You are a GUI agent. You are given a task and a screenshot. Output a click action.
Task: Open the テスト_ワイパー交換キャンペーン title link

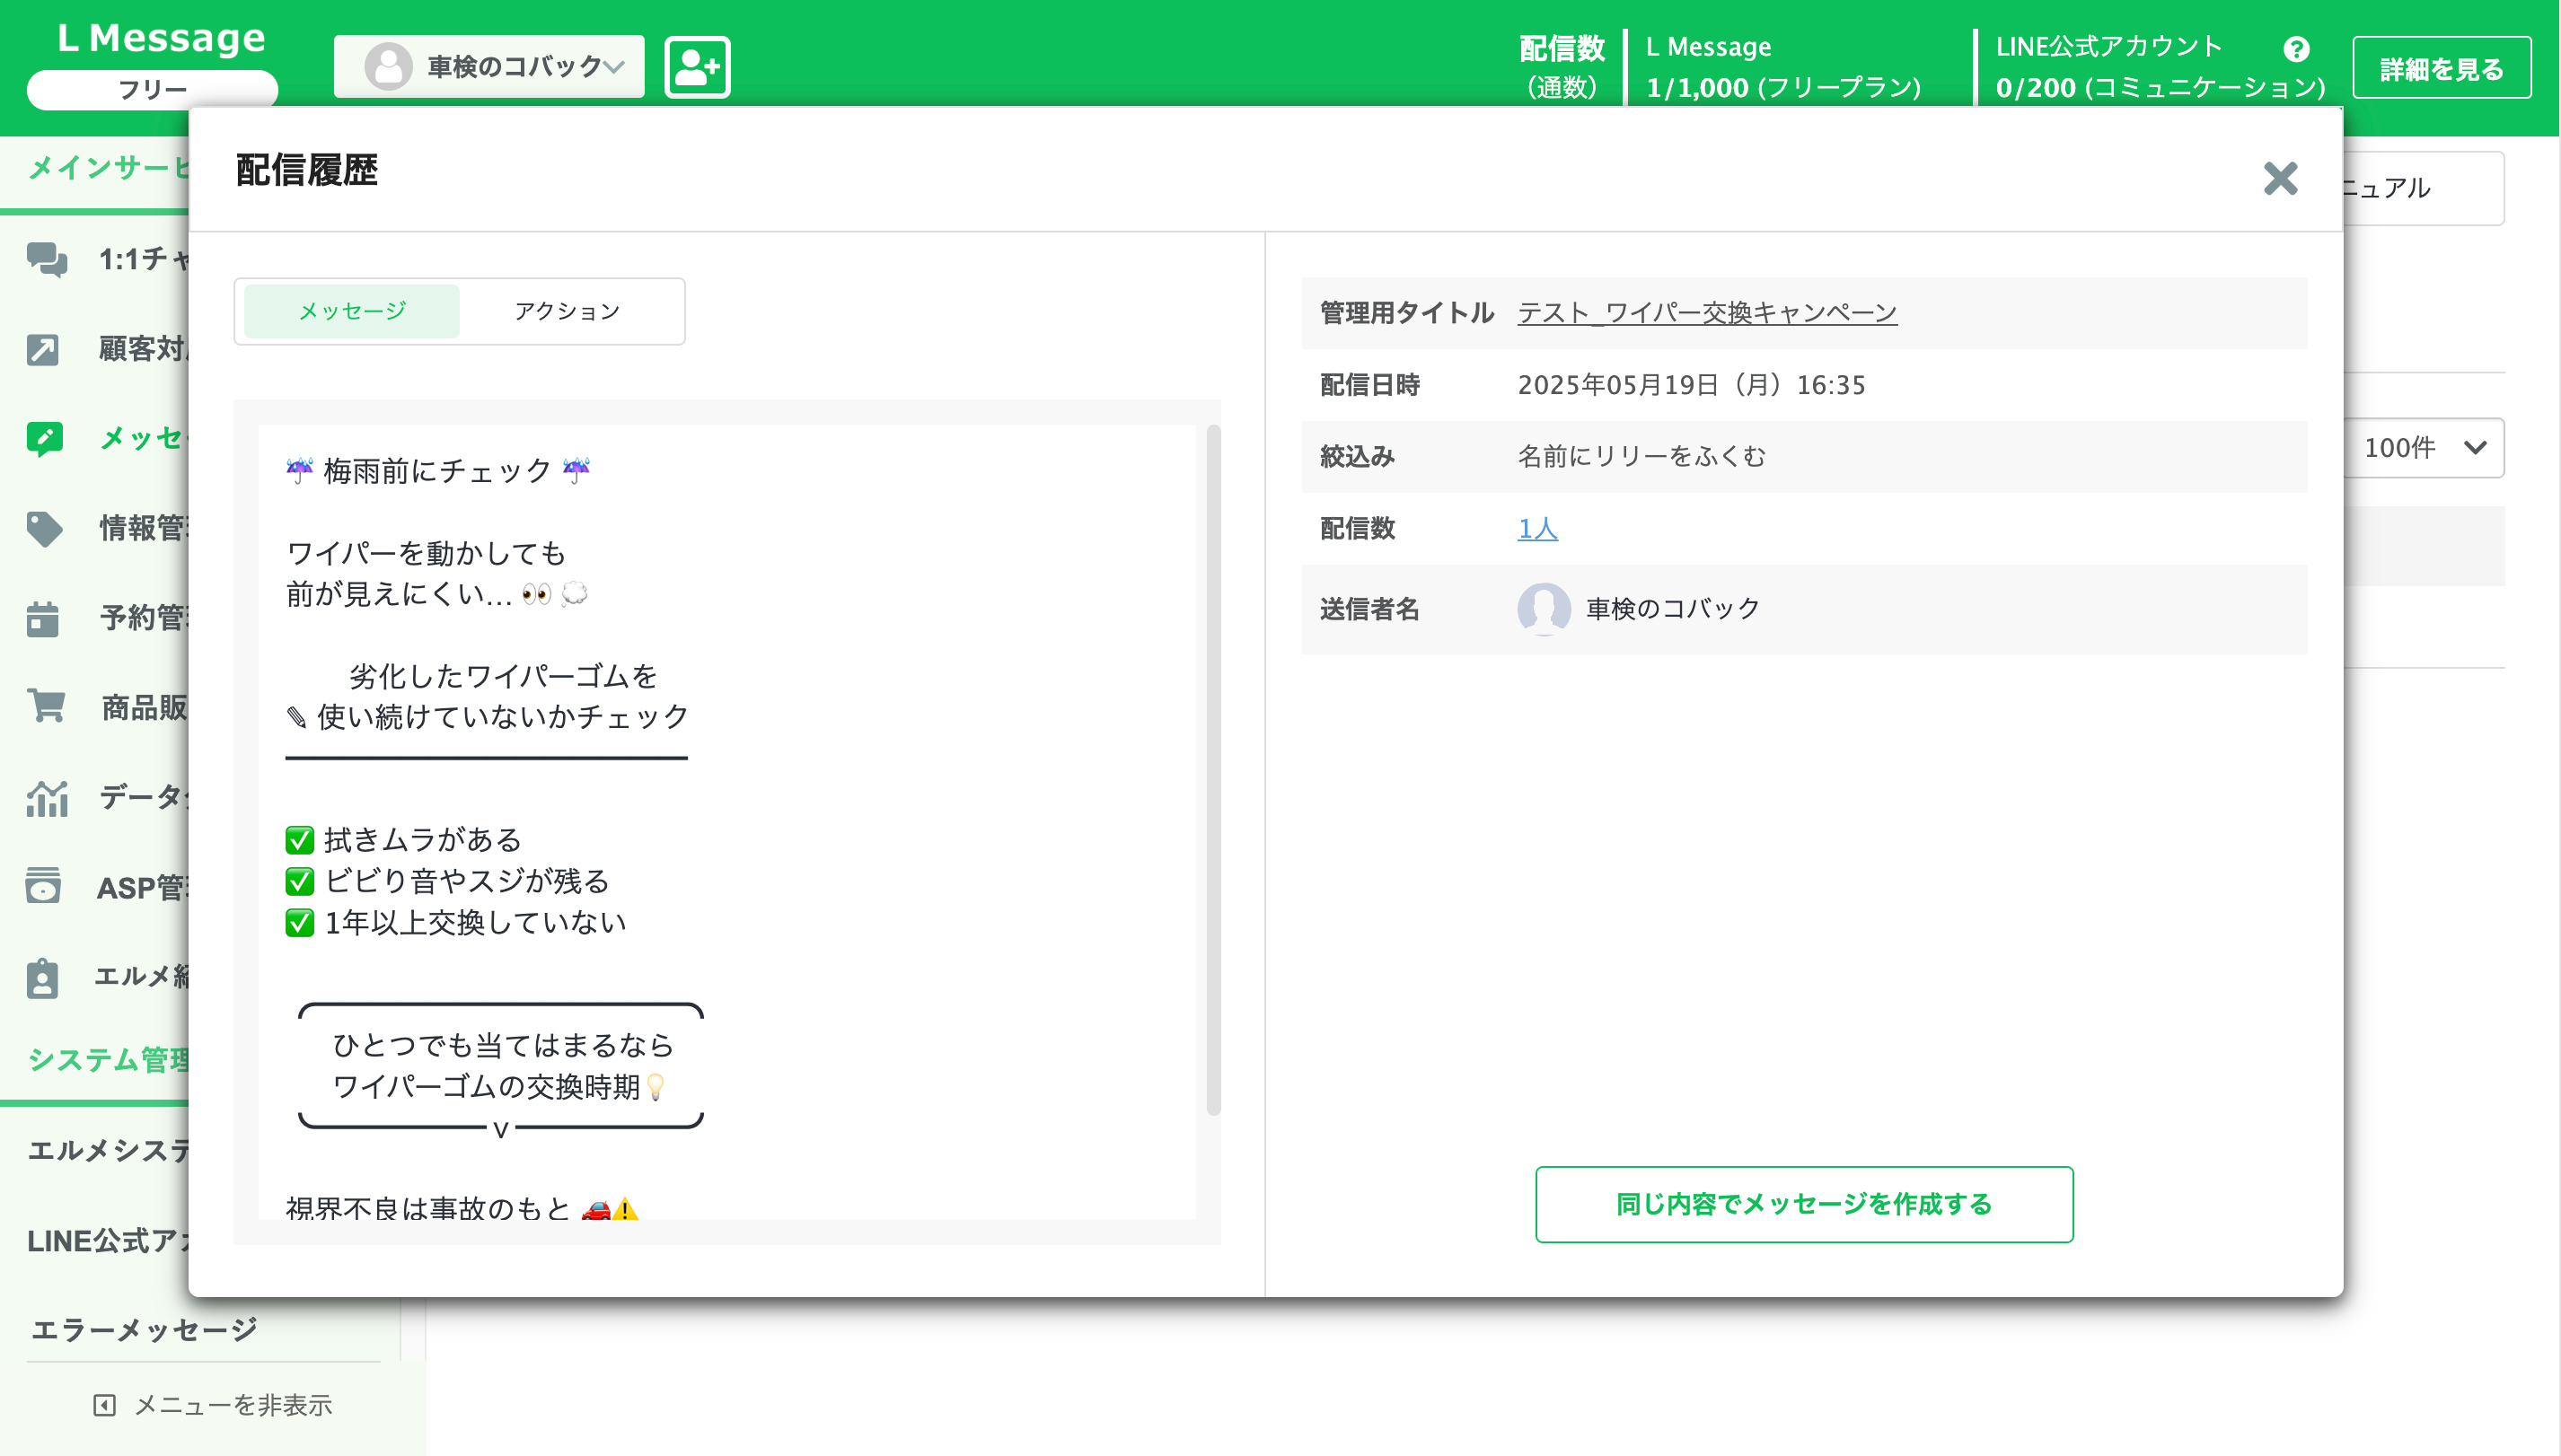coord(1707,313)
